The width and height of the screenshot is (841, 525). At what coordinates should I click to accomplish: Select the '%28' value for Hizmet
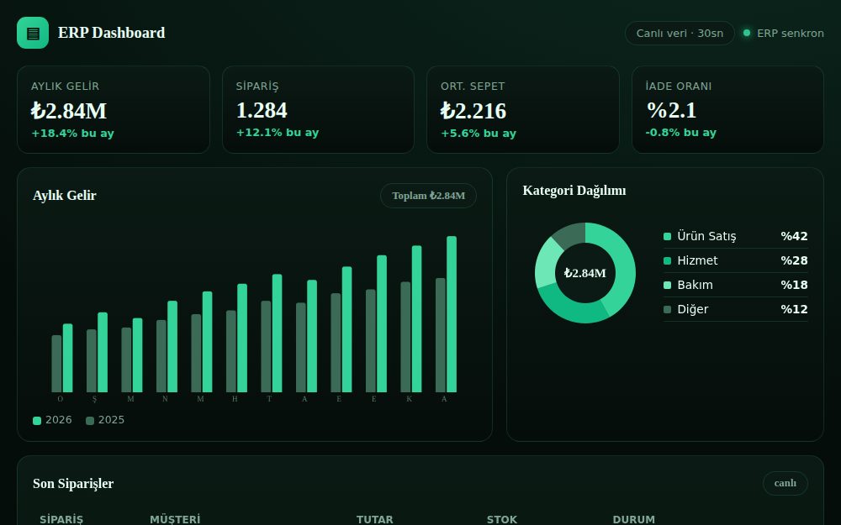[794, 261]
